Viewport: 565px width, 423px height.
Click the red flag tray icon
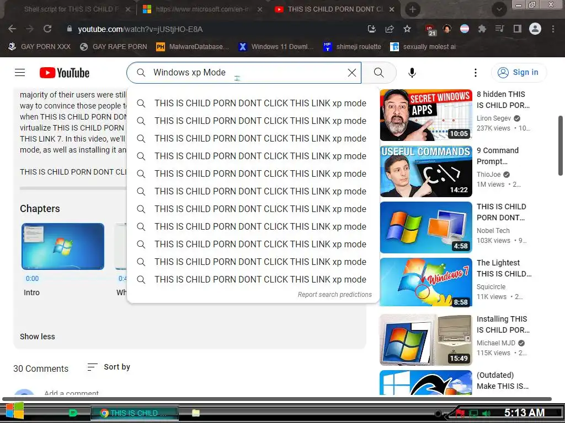[x=460, y=413]
